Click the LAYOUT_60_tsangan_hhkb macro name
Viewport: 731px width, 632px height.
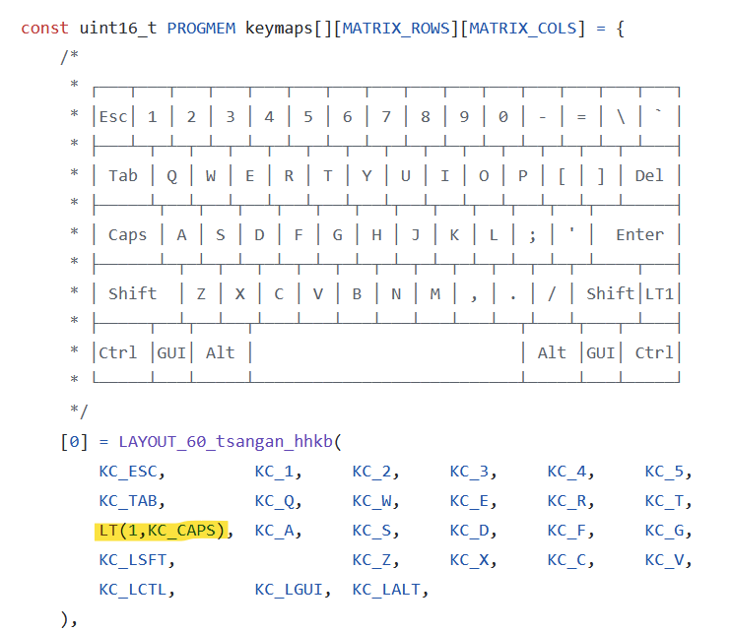click(x=226, y=442)
